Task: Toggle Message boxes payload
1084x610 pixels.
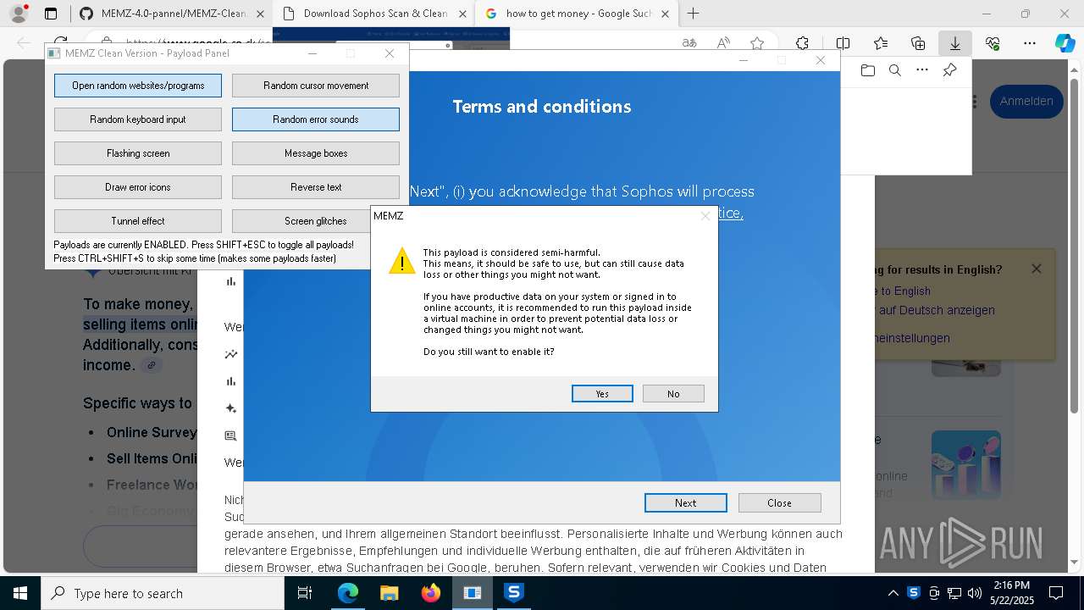Action: 316,153
